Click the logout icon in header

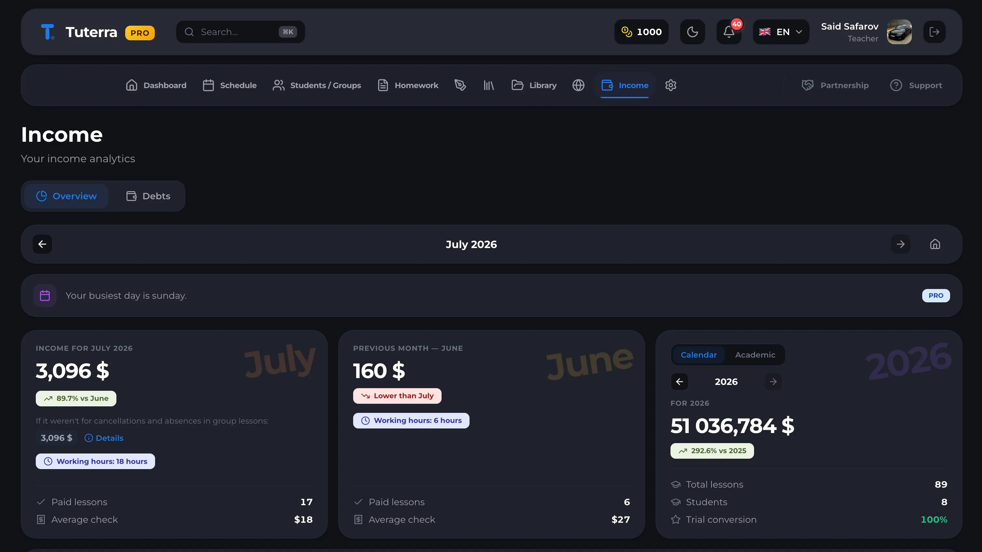[934, 32]
